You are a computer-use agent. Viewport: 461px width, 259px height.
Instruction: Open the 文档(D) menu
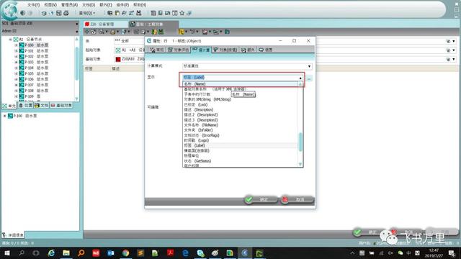[x=89, y=5]
